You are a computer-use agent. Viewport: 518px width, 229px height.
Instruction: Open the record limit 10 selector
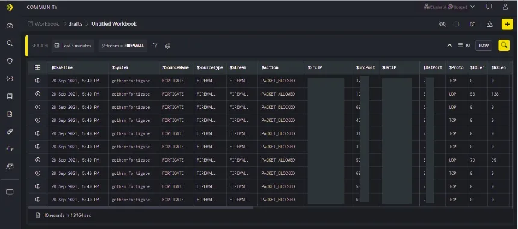click(x=464, y=46)
